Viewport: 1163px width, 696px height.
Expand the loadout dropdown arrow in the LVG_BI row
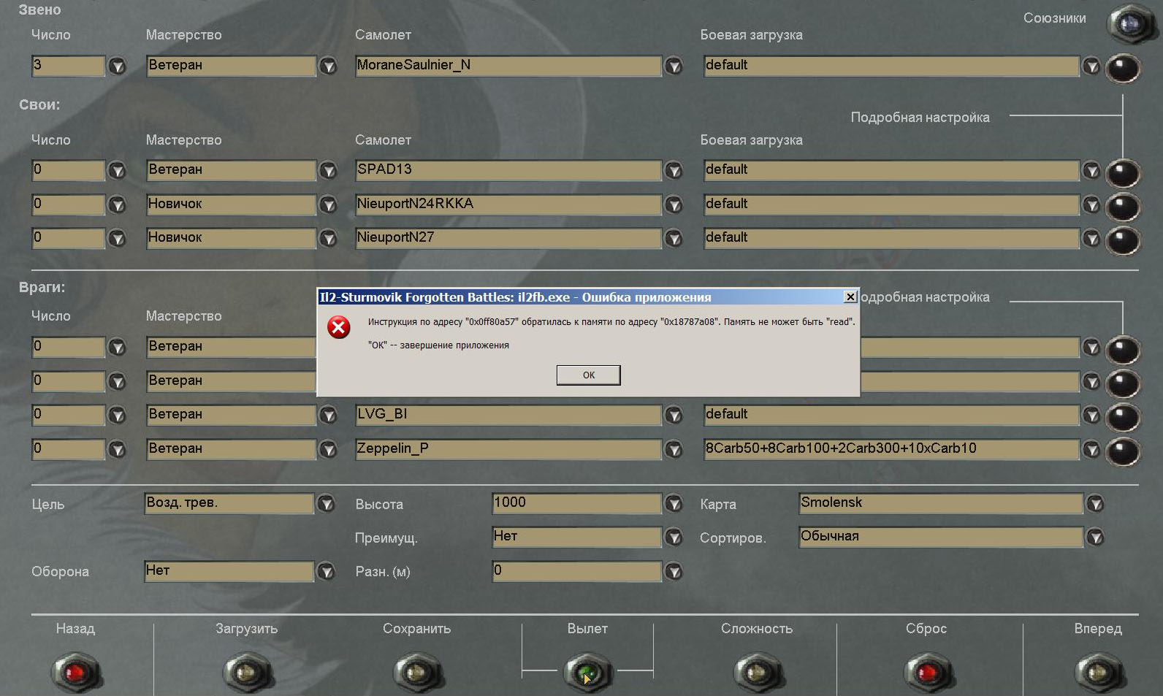click(1091, 416)
